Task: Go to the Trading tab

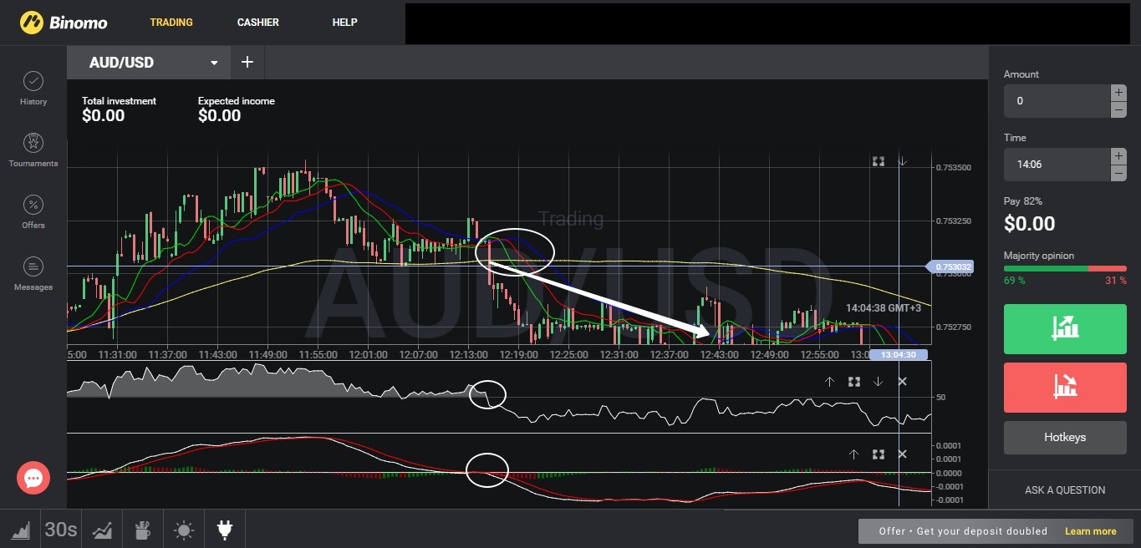Action: point(171,23)
